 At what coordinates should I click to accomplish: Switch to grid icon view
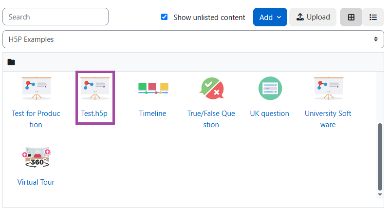click(351, 17)
